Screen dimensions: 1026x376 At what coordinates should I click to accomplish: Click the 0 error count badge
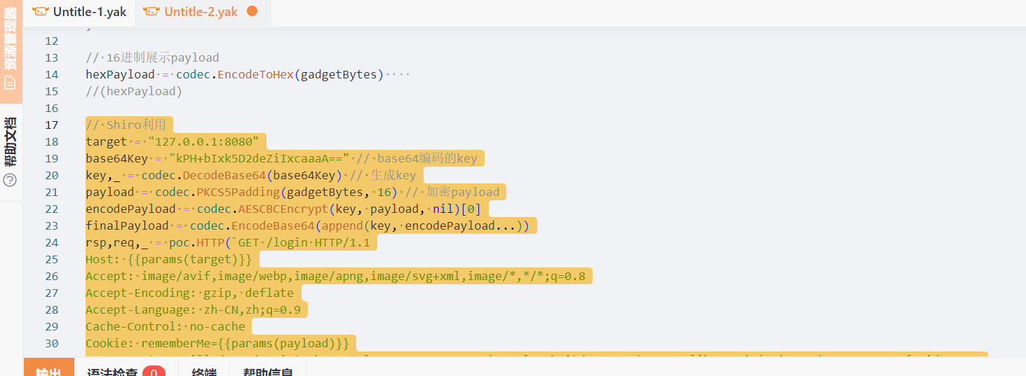[x=154, y=372]
